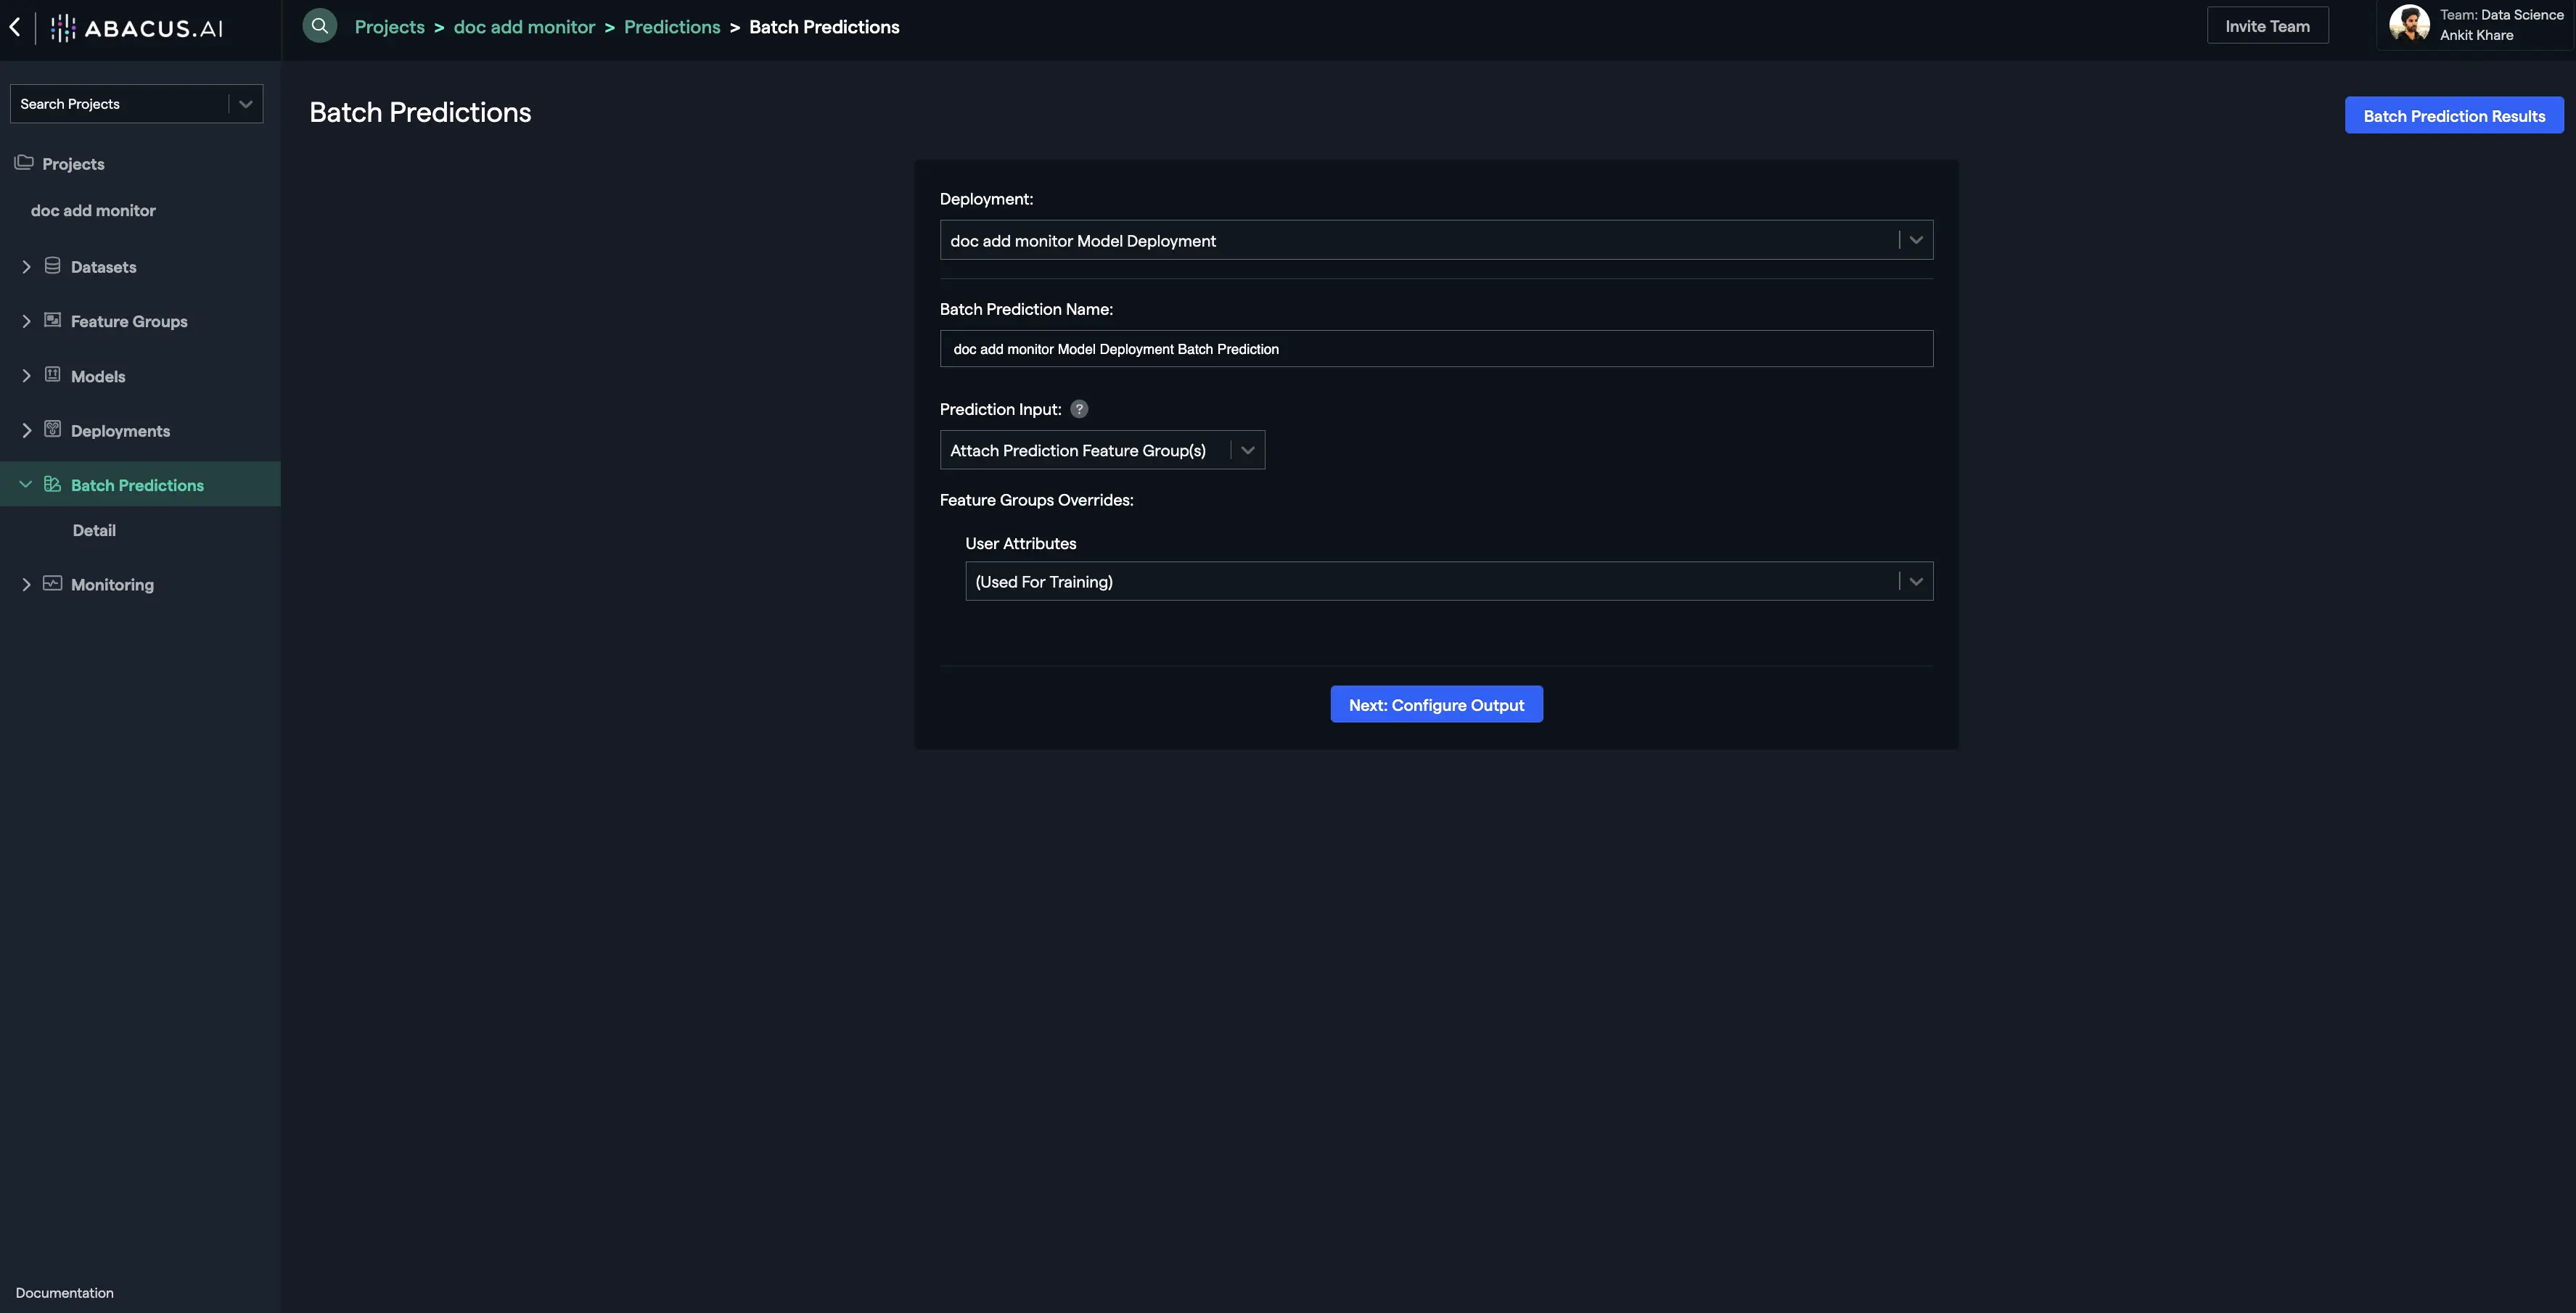Open the Prediction Input help tooltip icon
The image size is (2576, 1313).
[1078, 408]
